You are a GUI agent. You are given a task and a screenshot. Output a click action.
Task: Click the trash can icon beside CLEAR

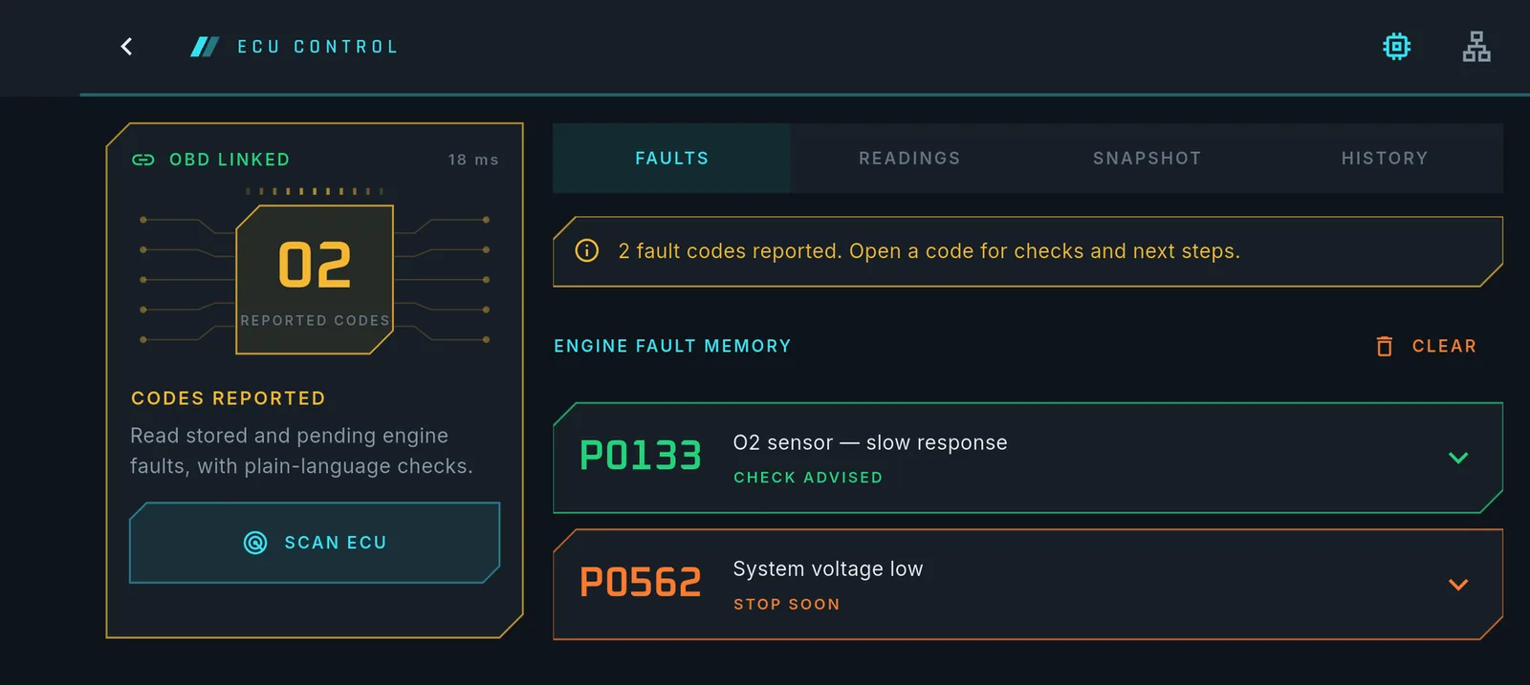click(x=1385, y=346)
